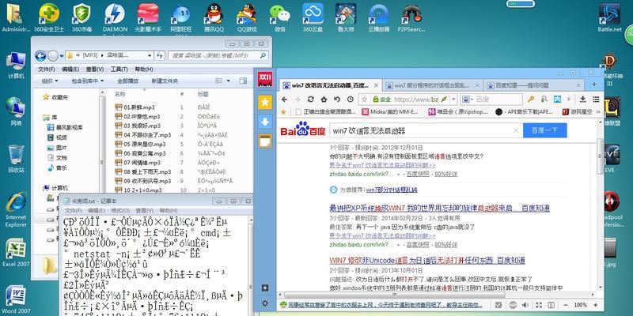This screenshot has height=316, width=633.
Task: Click 全部播放 in Explorer toolbar
Action: pos(128,81)
